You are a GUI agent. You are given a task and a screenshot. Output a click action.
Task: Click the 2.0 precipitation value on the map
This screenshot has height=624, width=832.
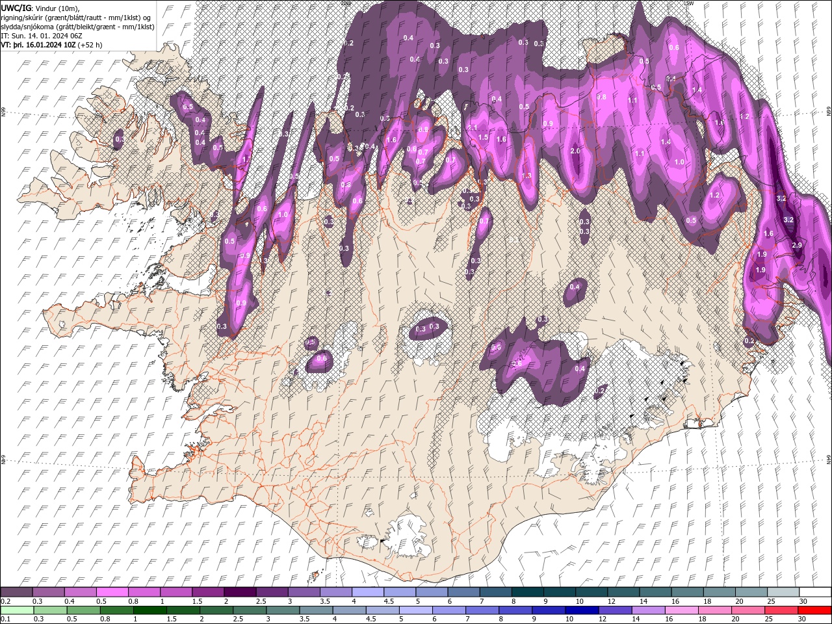pyautogui.click(x=575, y=151)
